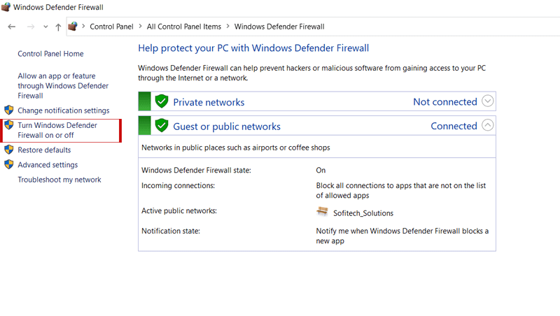Open Control Panel Home link
The height and width of the screenshot is (316, 560).
[x=50, y=54]
